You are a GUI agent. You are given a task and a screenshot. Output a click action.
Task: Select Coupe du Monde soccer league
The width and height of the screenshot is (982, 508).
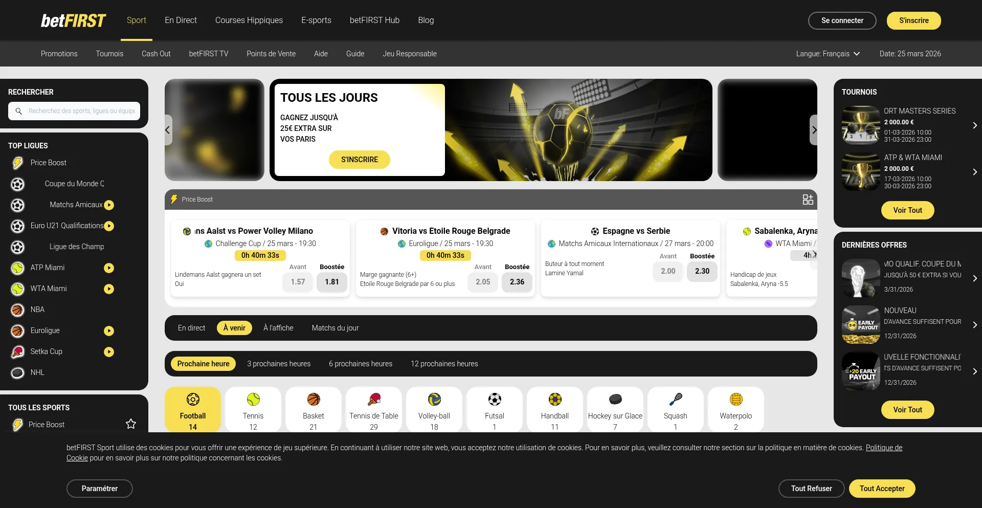tap(74, 184)
